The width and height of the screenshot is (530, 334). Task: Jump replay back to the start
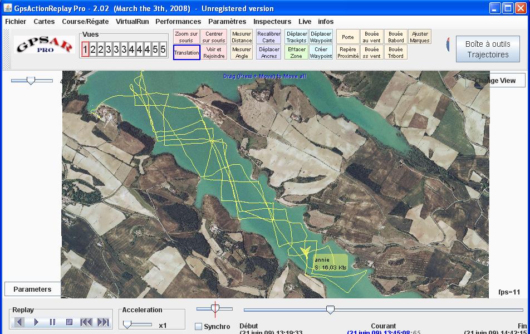(86, 322)
